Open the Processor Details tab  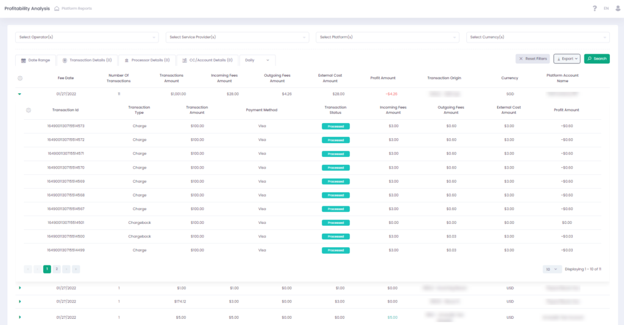(146, 60)
